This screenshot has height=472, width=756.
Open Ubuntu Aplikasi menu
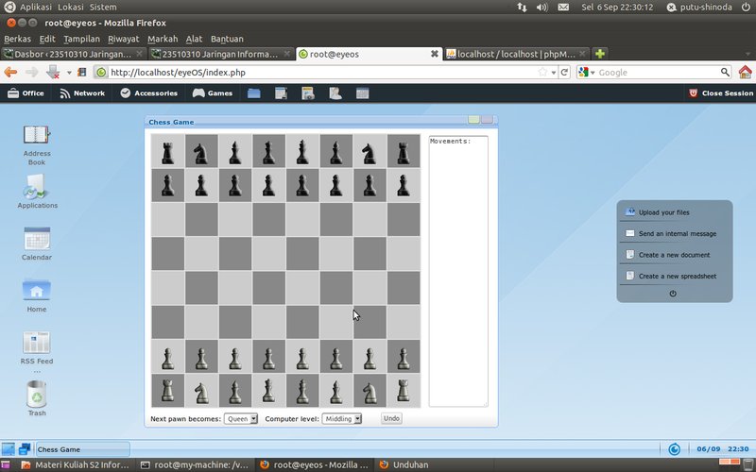point(36,8)
